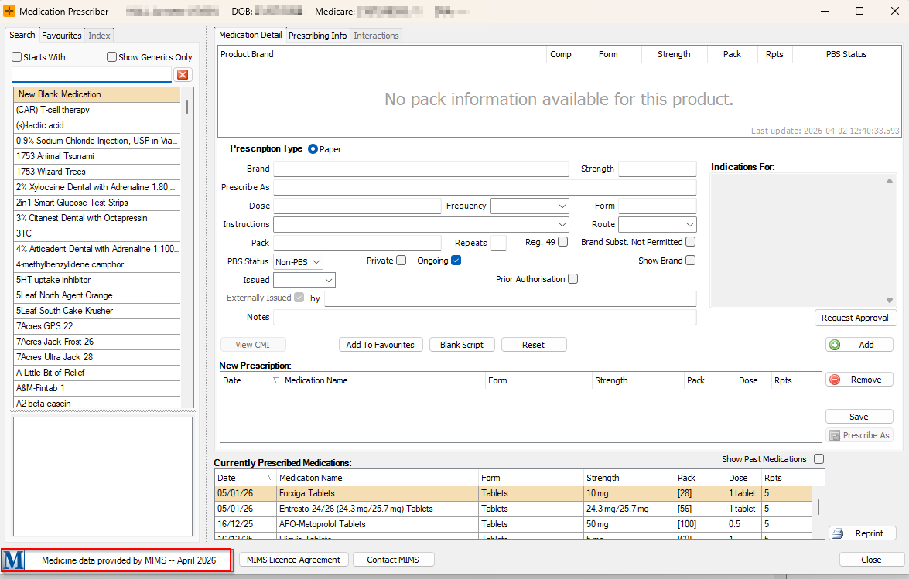Switch to the Prescribing Info tab

coord(317,36)
